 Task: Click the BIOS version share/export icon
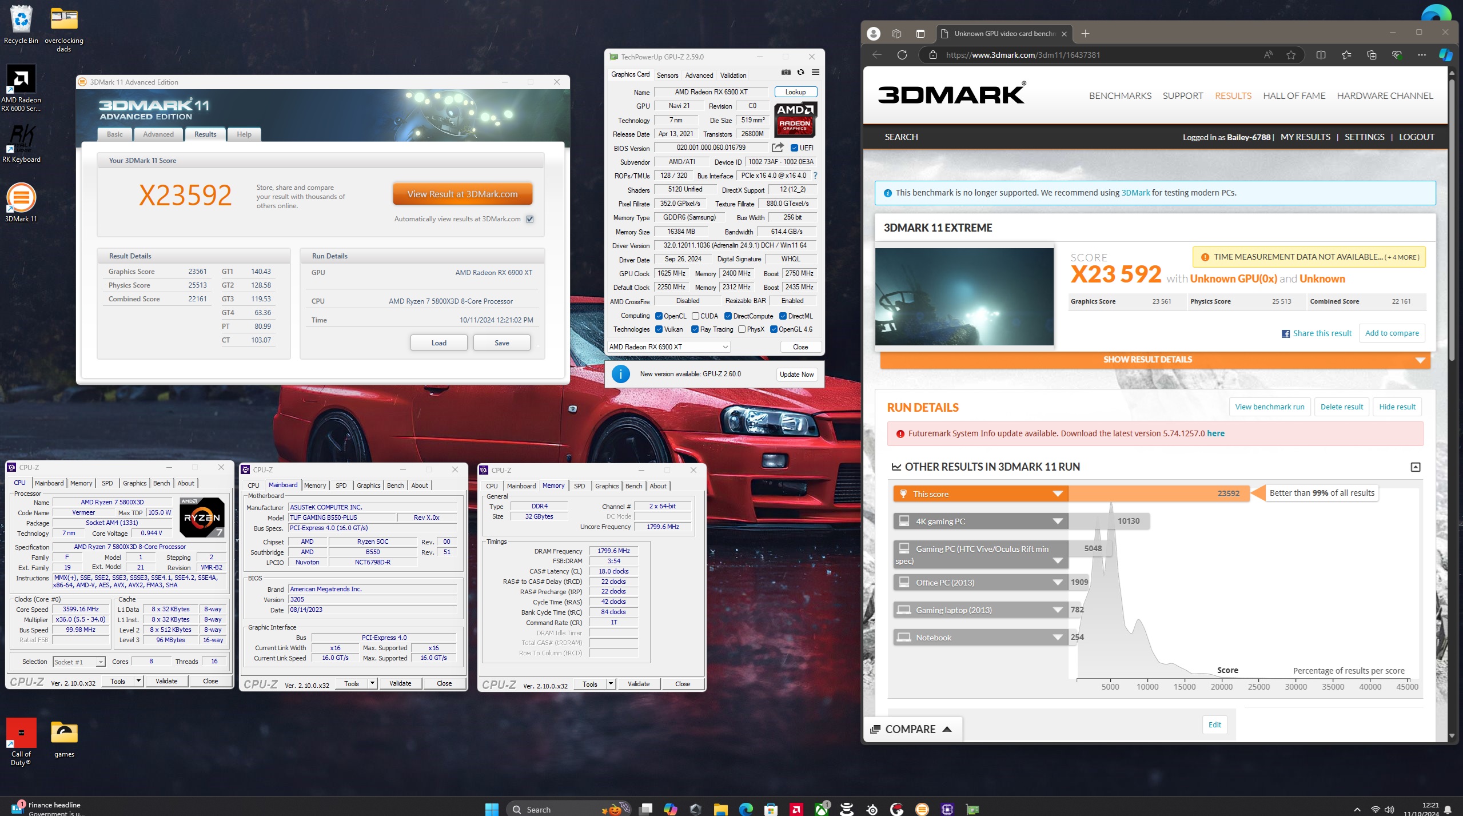point(778,148)
